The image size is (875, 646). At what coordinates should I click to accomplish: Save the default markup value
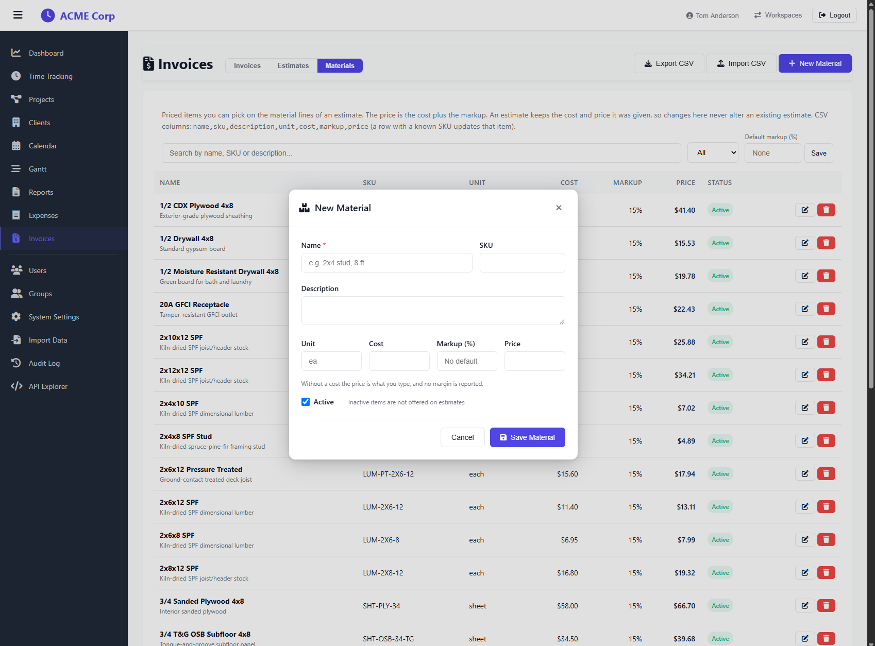pos(818,153)
